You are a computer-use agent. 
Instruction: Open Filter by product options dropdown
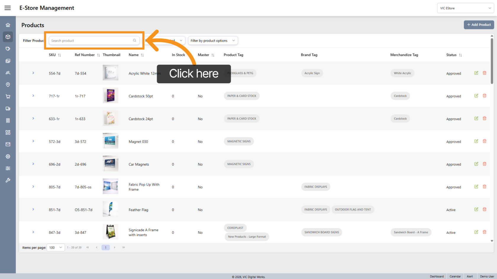(213, 41)
